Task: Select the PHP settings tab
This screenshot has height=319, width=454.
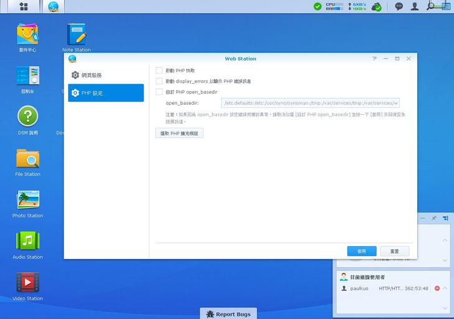Action: 106,93
